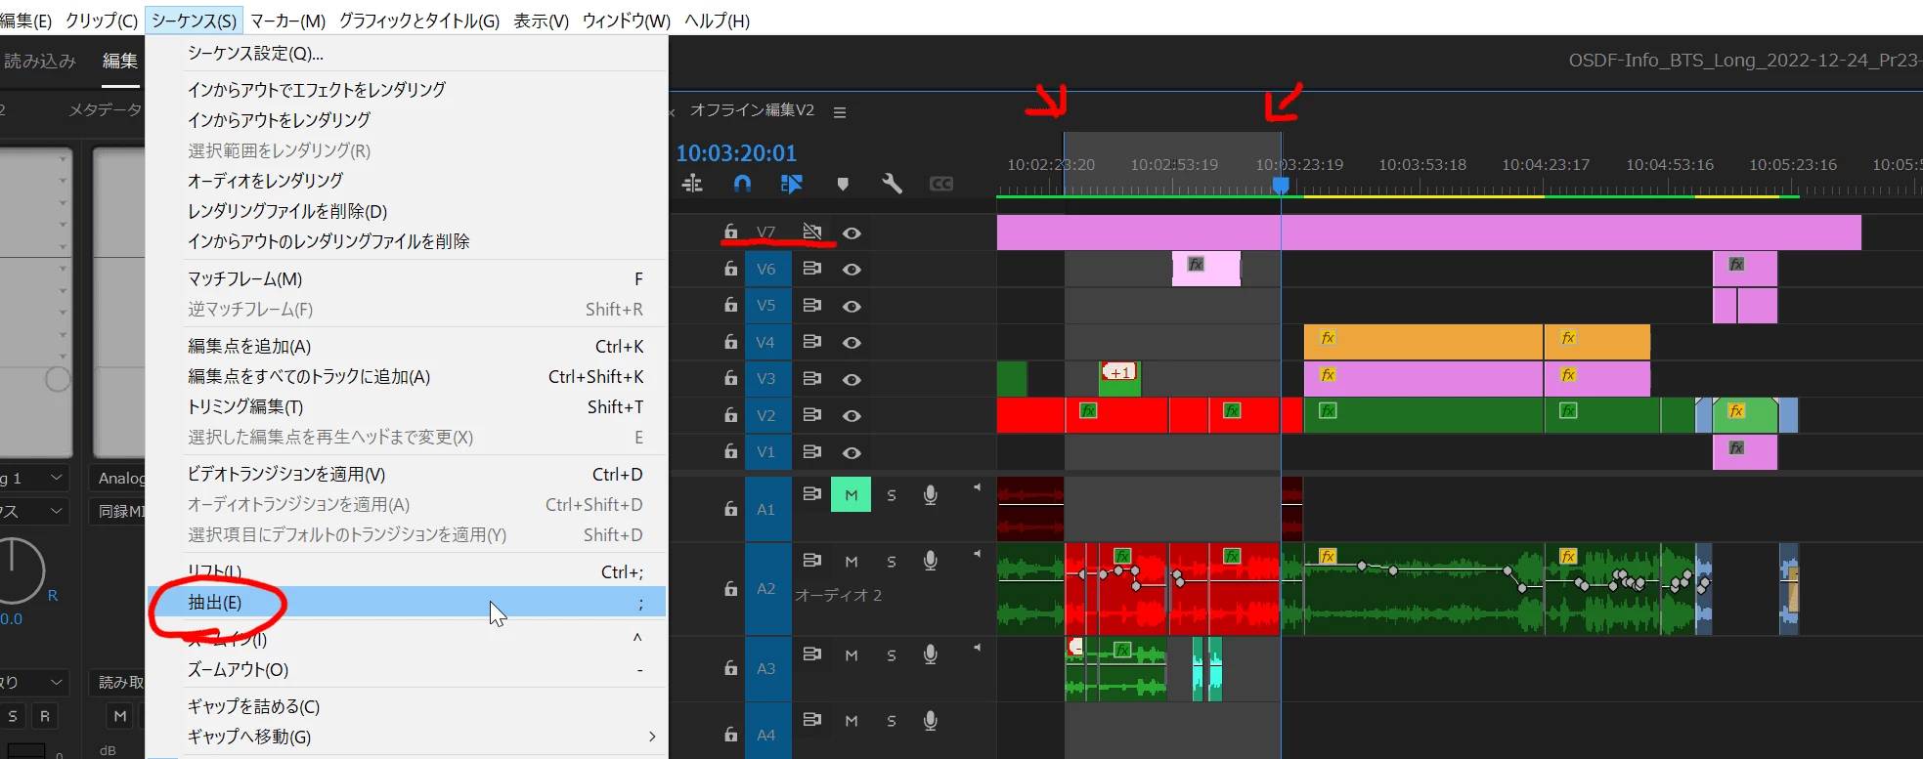Open ヘルプ(H) menu
1923x759 pixels.
[718, 21]
